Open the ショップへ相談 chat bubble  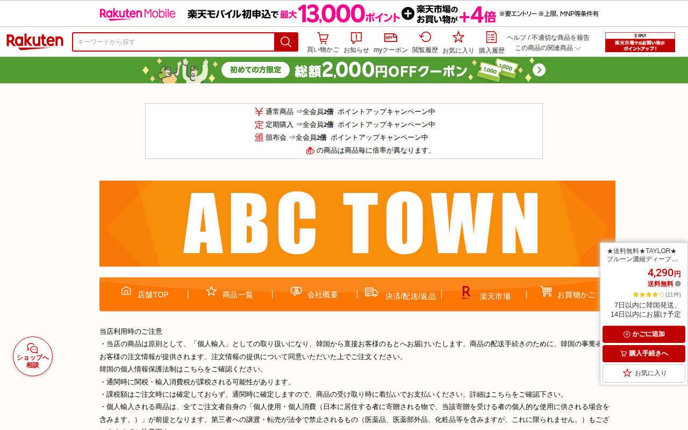click(33, 356)
